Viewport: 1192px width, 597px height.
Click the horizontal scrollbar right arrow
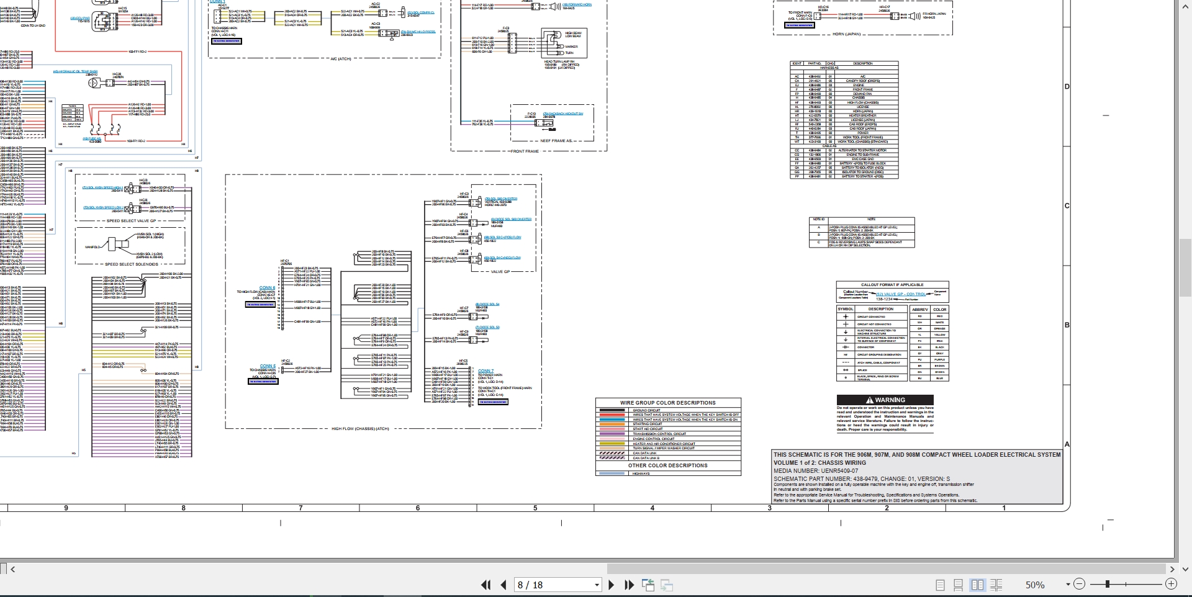1172,568
